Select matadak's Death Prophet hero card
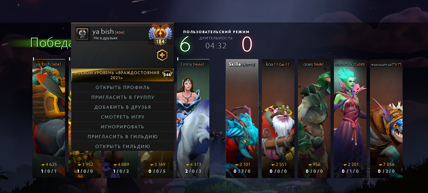This screenshot has width=428, height=193. tap(350, 119)
